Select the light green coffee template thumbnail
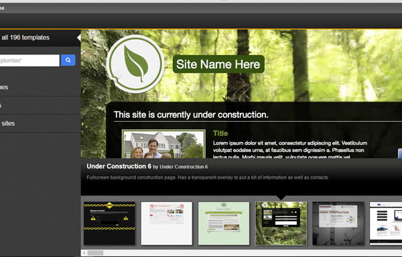 [224, 224]
